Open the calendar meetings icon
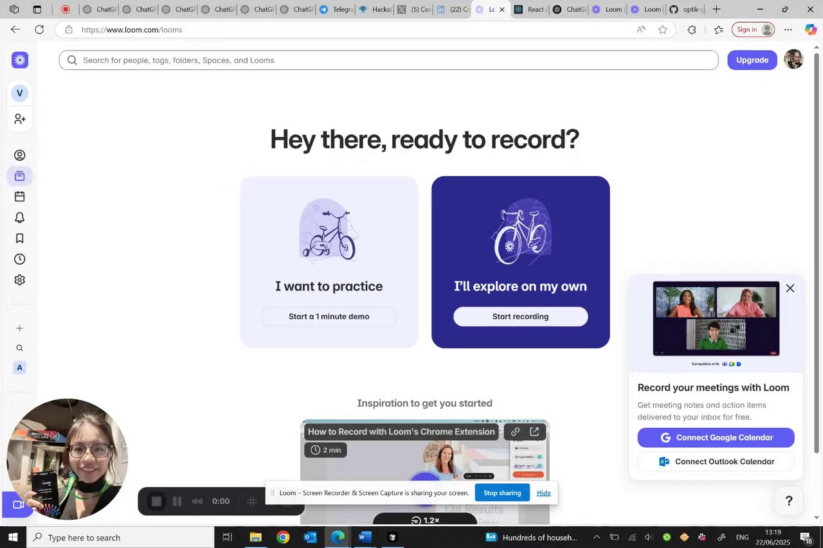The width and height of the screenshot is (823, 548). click(x=20, y=197)
